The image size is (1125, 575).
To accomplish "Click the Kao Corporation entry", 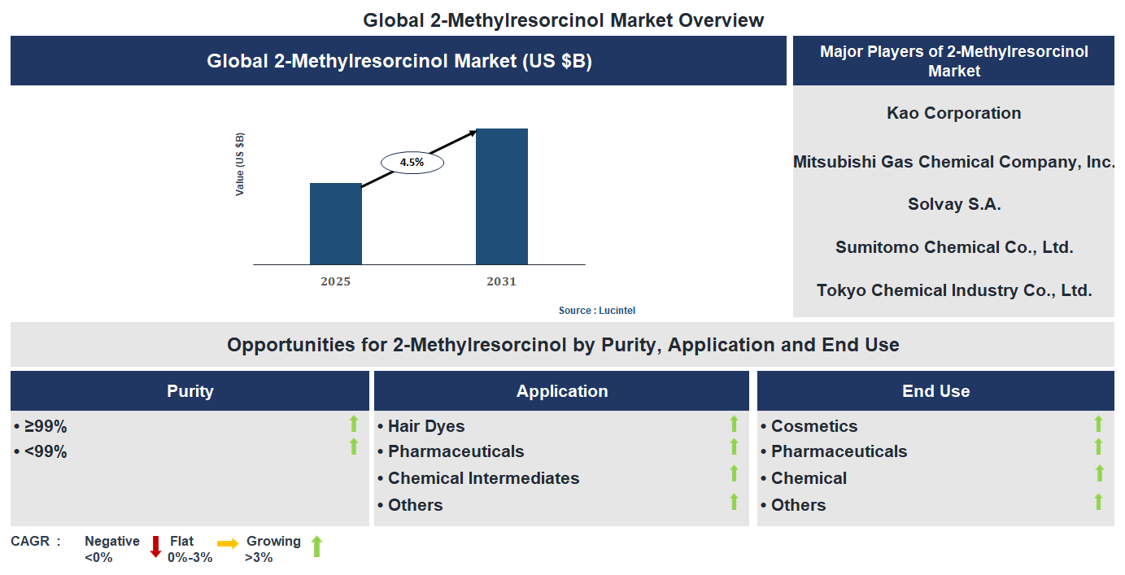I will (953, 113).
